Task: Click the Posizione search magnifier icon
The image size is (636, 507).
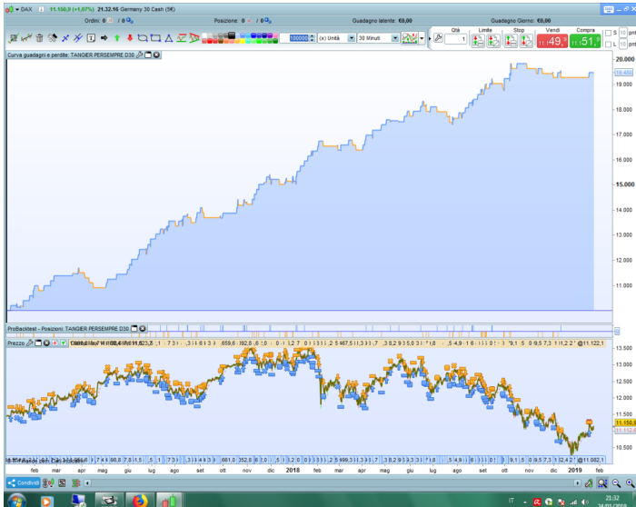Action: (x=267, y=20)
